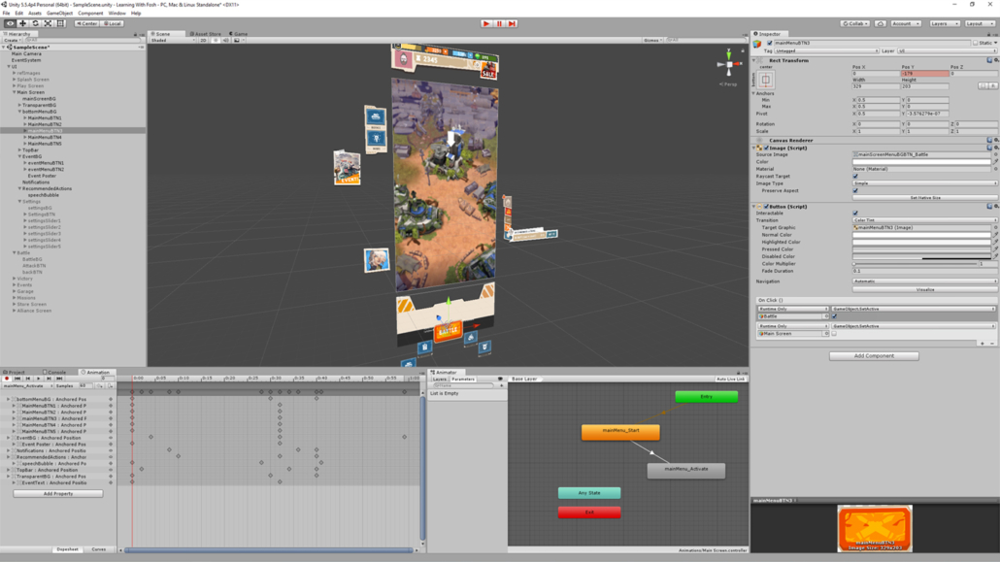The height and width of the screenshot is (562, 1000).
Task: Open the scene effects image toggle
Action: [237, 40]
